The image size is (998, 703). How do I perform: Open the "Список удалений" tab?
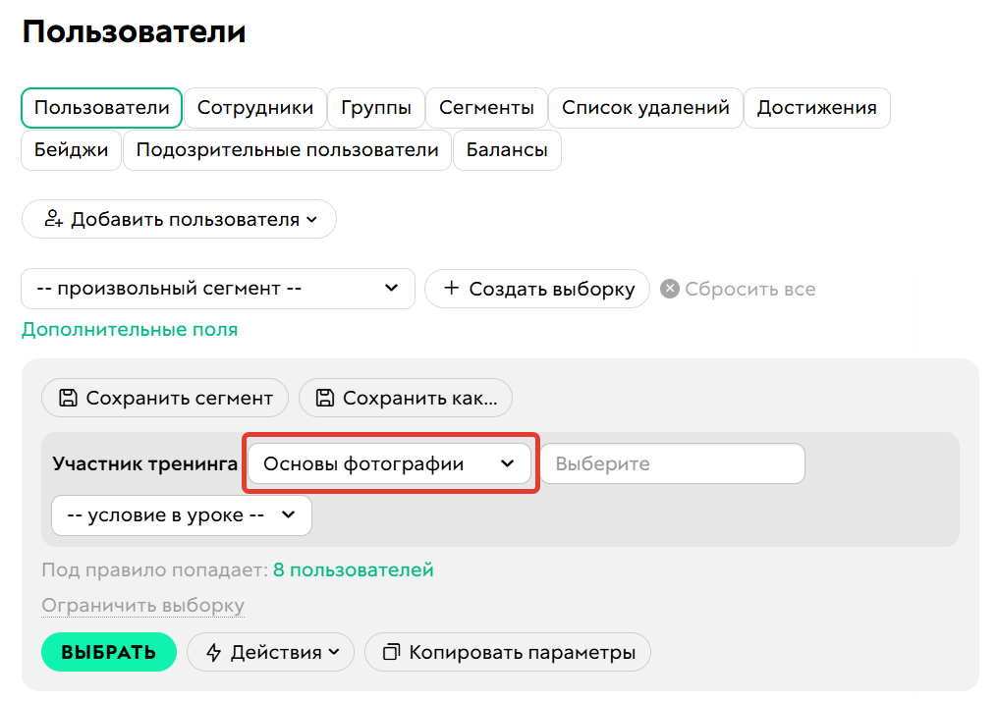pos(645,107)
